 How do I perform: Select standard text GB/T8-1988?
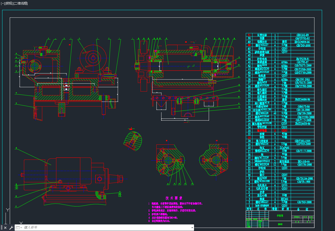[304, 182]
